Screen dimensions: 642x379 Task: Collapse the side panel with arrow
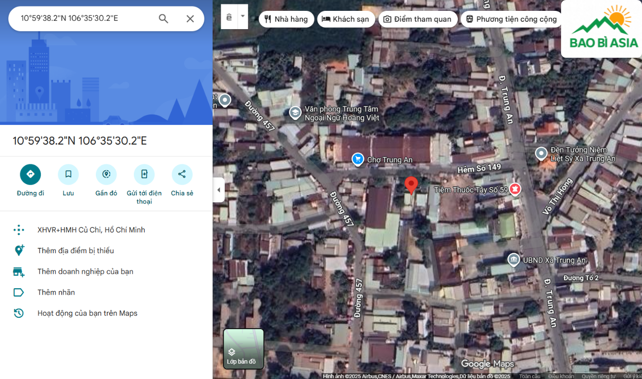pos(219,190)
